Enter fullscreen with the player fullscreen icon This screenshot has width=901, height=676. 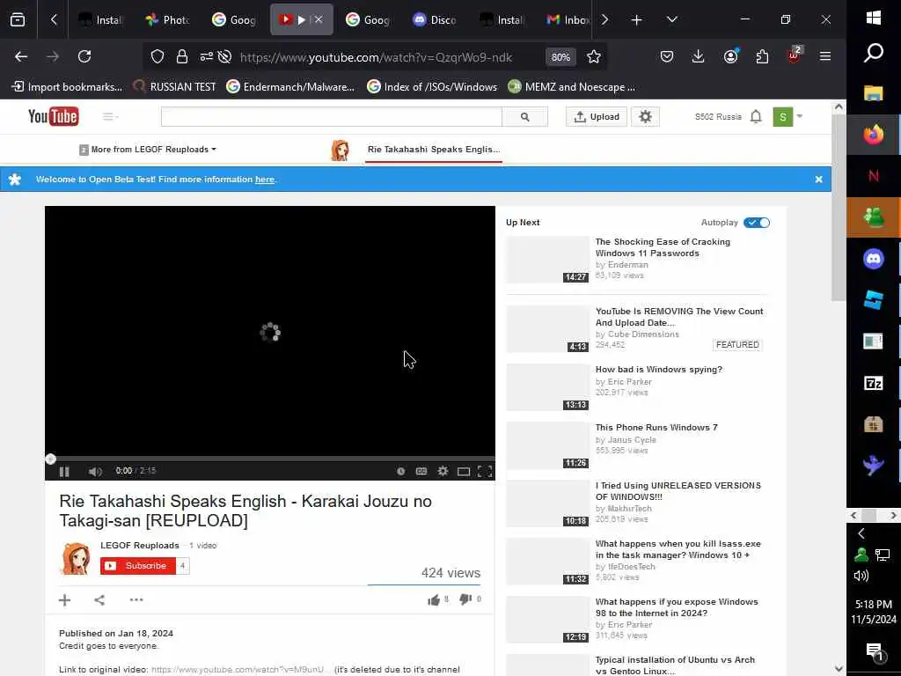pos(485,472)
